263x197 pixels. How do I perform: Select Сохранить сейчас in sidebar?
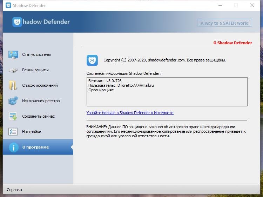(x=38, y=116)
